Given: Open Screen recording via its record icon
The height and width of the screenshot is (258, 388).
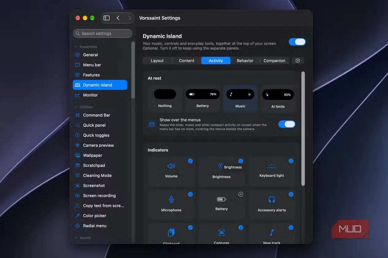Looking at the screenshot, I should coord(77,196).
